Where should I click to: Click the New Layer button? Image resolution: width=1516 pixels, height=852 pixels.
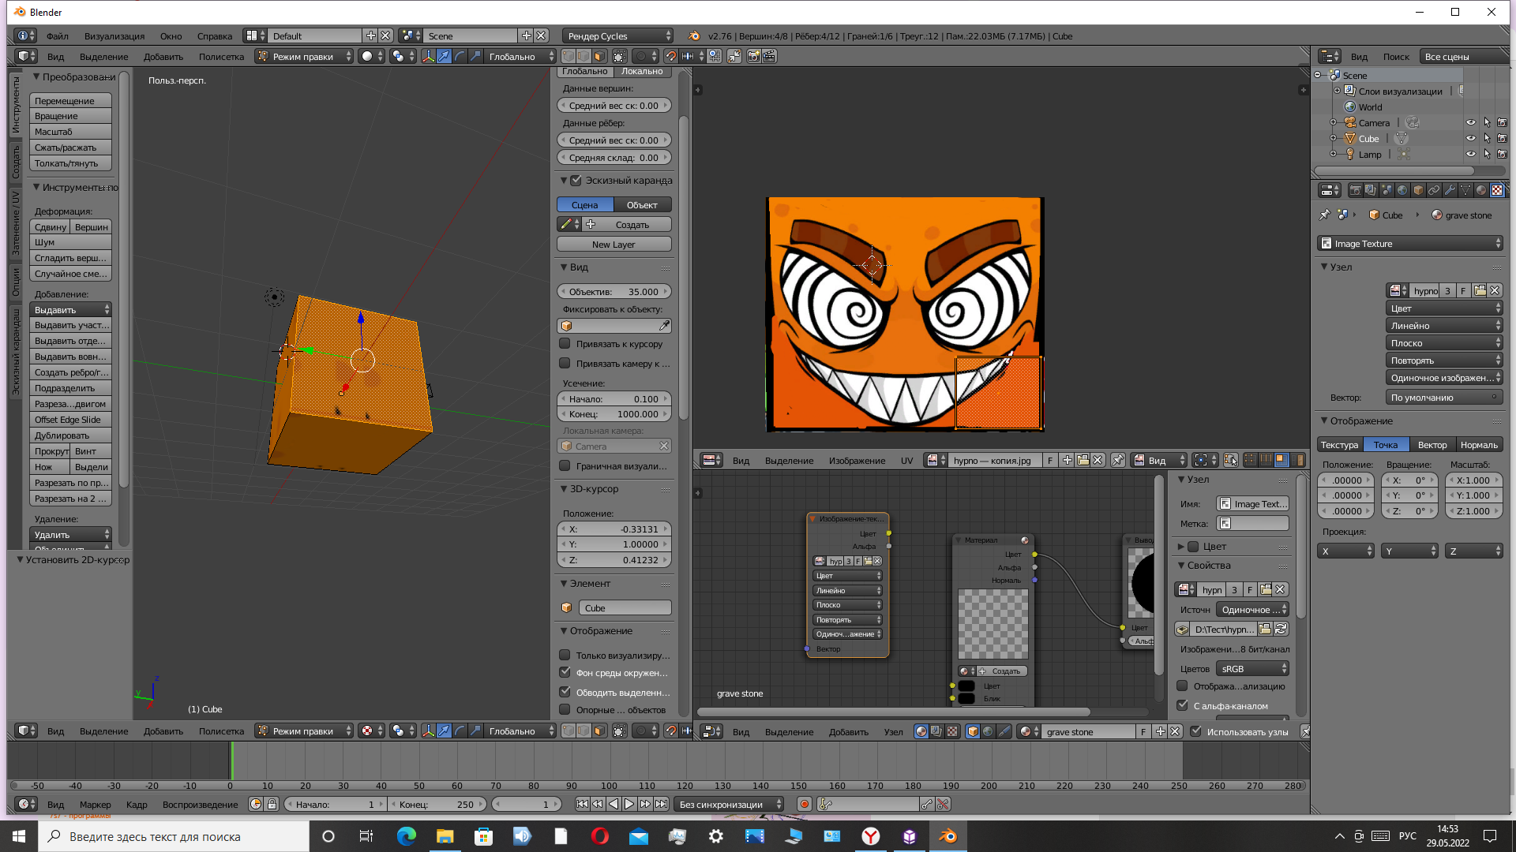614,245
